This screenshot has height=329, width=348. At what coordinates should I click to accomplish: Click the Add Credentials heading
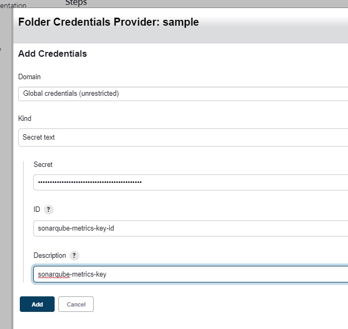(x=52, y=53)
